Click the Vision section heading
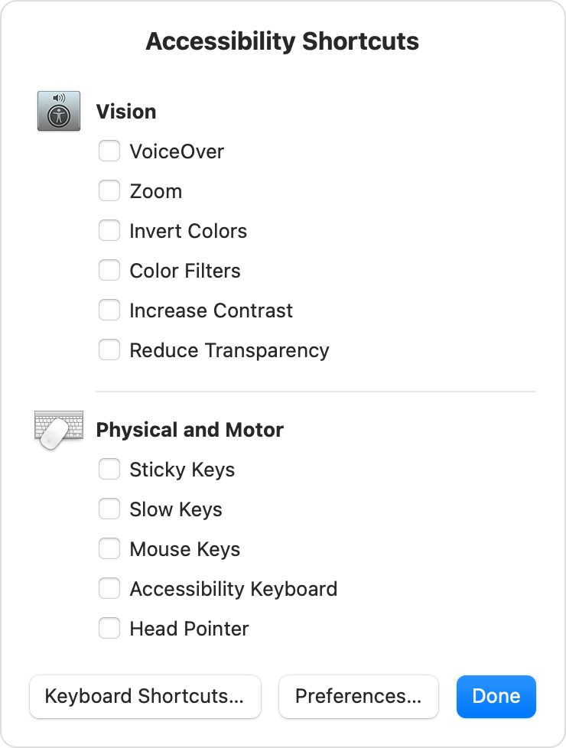 pyautogui.click(x=125, y=112)
